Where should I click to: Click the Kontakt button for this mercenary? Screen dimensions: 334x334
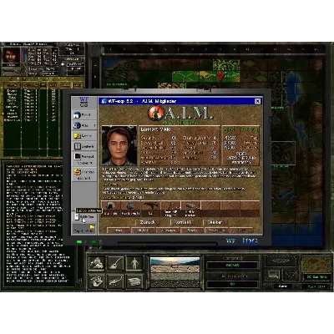point(182,222)
